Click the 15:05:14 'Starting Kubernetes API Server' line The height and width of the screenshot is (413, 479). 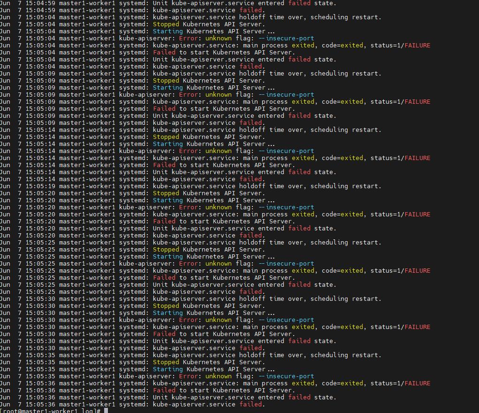pyautogui.click(x=137, y=144)
